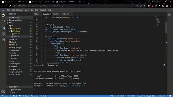Open the View menu

point(27,10)
